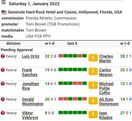Open Luis Ortiz boxer profile
This screenshot has width=132, height=121.
[31, 56]
